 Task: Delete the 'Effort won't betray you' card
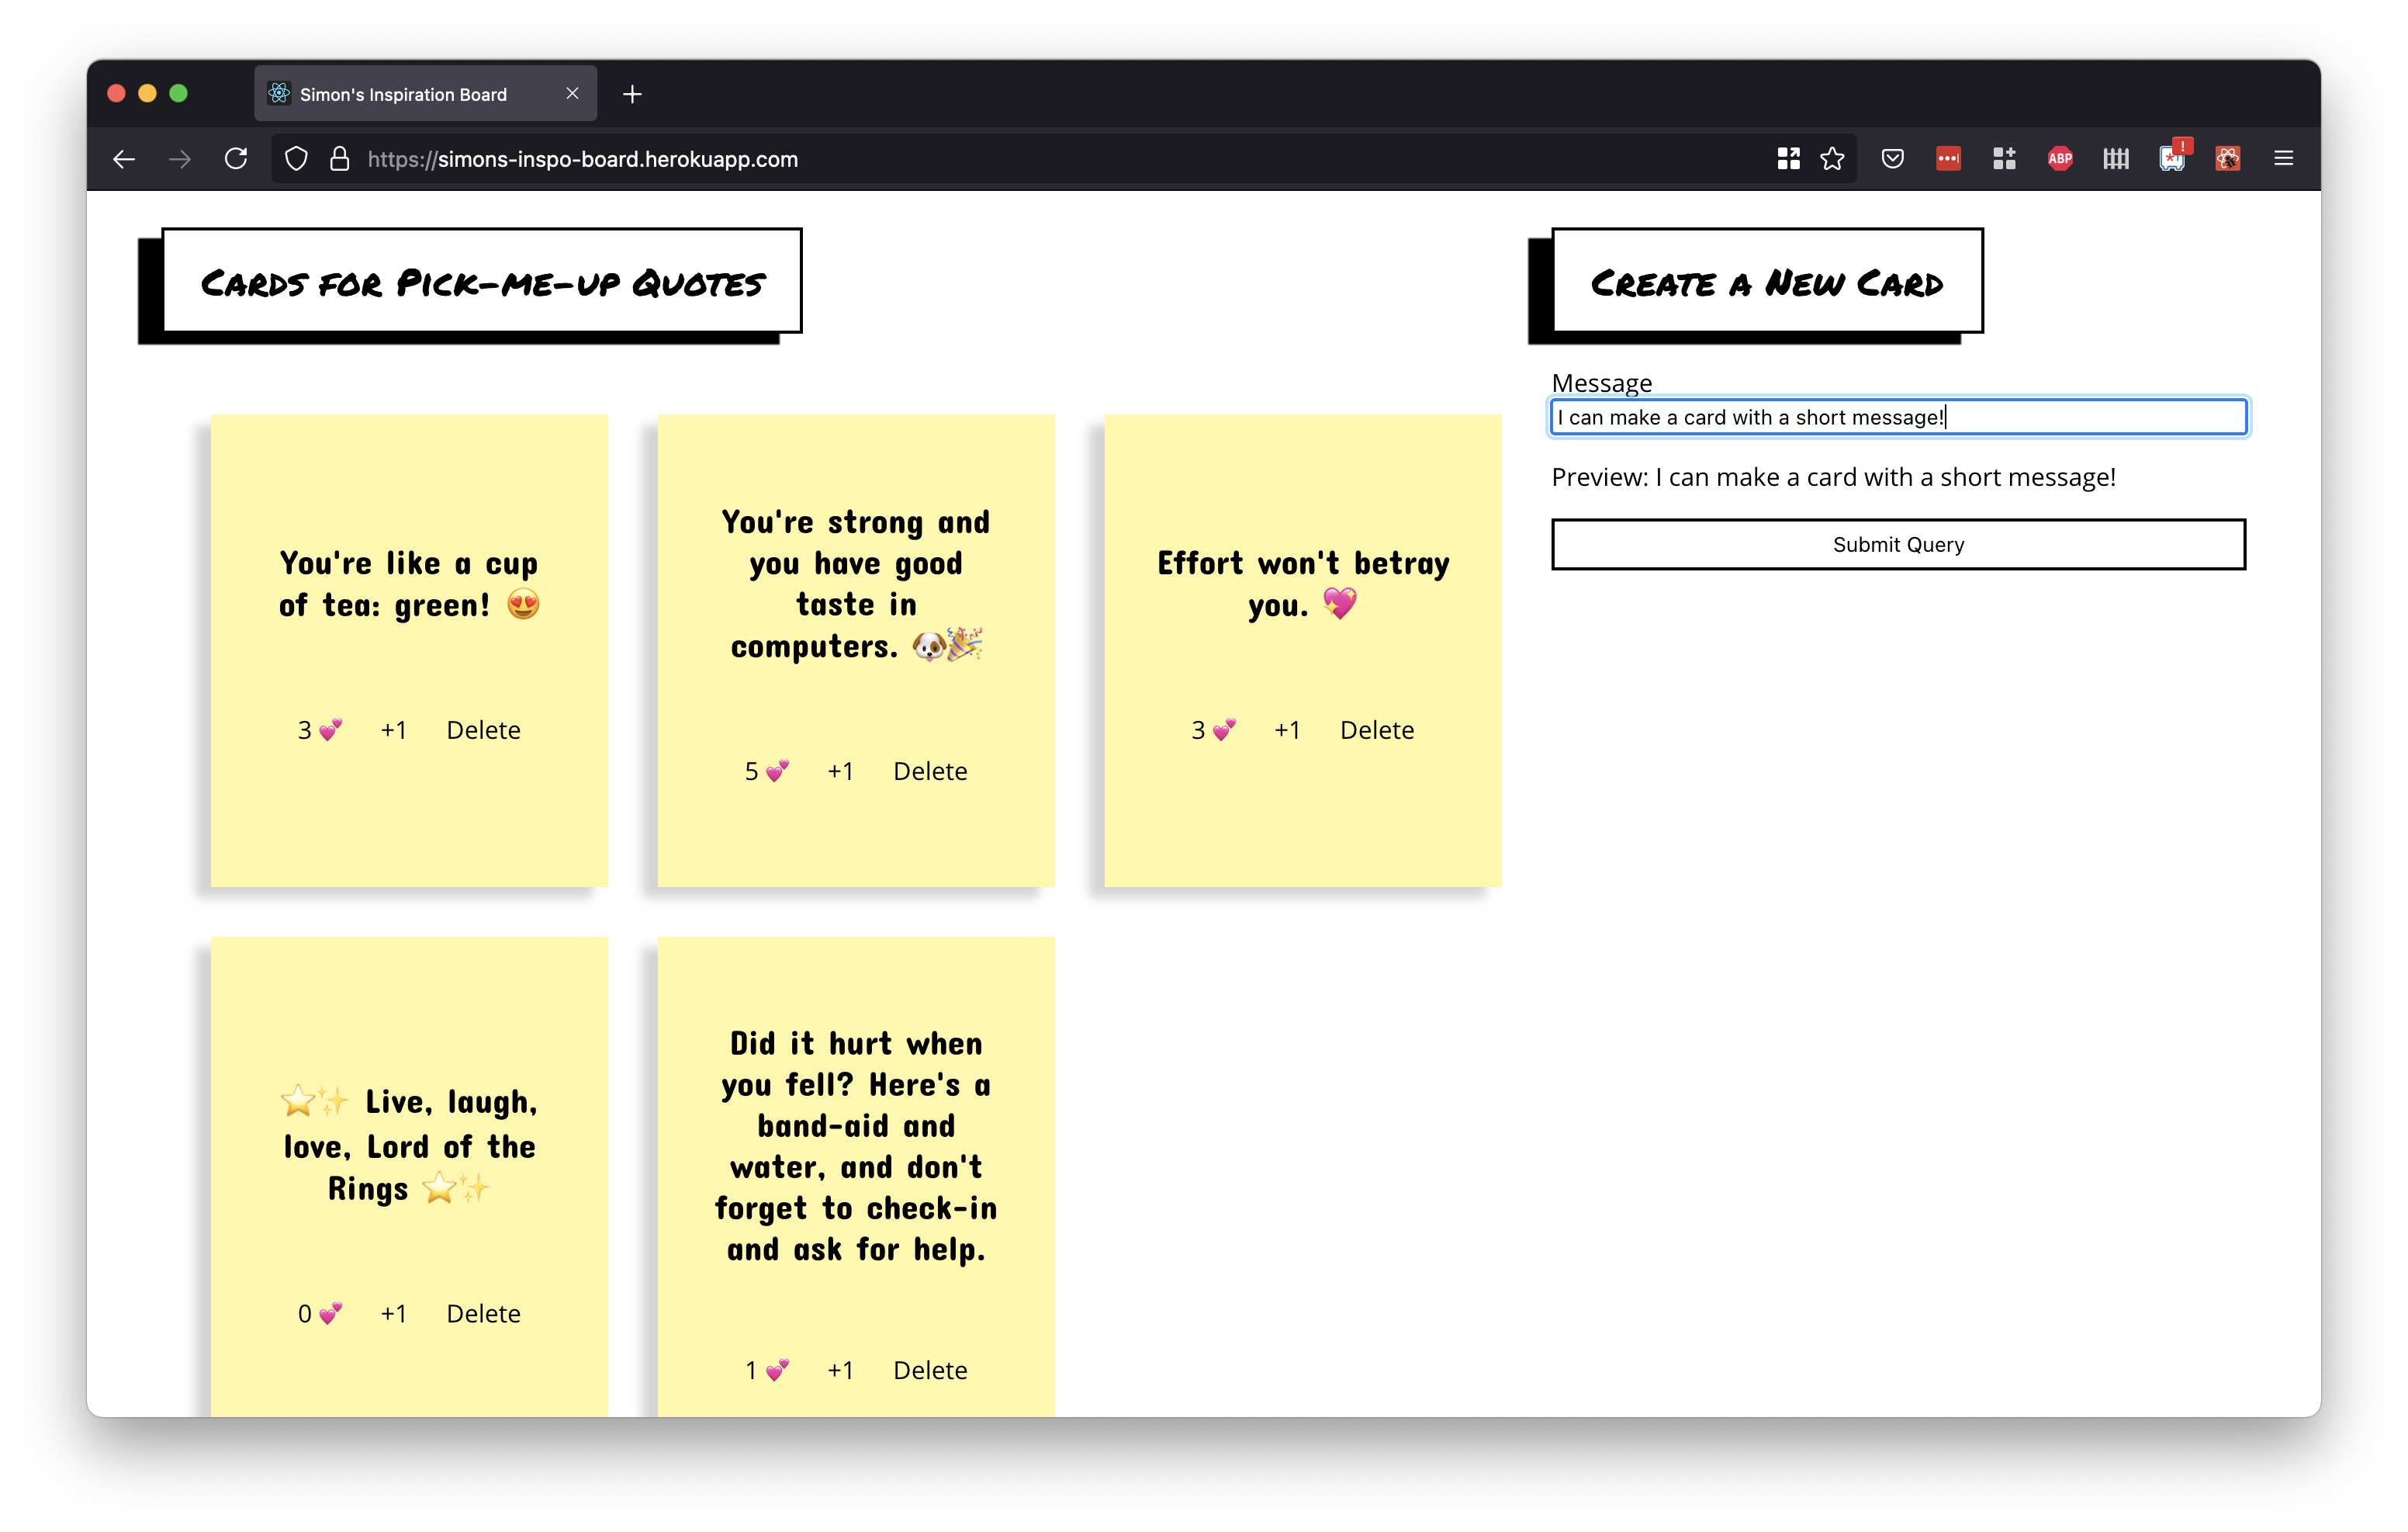click(x=1376, y=730)
